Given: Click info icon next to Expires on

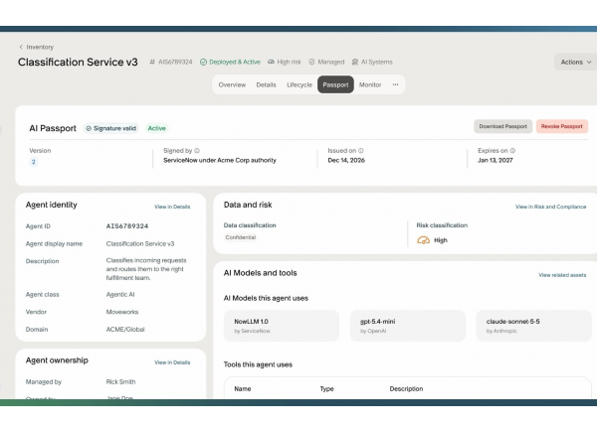Looking at the screenshot, I should point(512,151).
